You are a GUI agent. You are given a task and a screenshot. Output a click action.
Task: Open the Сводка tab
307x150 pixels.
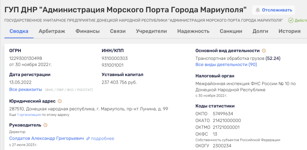click(x=19, y=31)
